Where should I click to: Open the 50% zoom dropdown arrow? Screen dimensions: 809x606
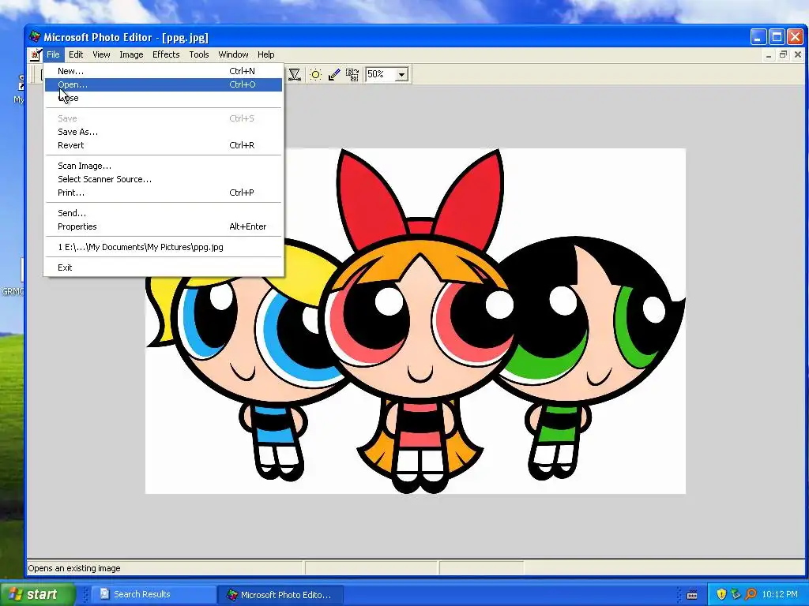(402, 75)
